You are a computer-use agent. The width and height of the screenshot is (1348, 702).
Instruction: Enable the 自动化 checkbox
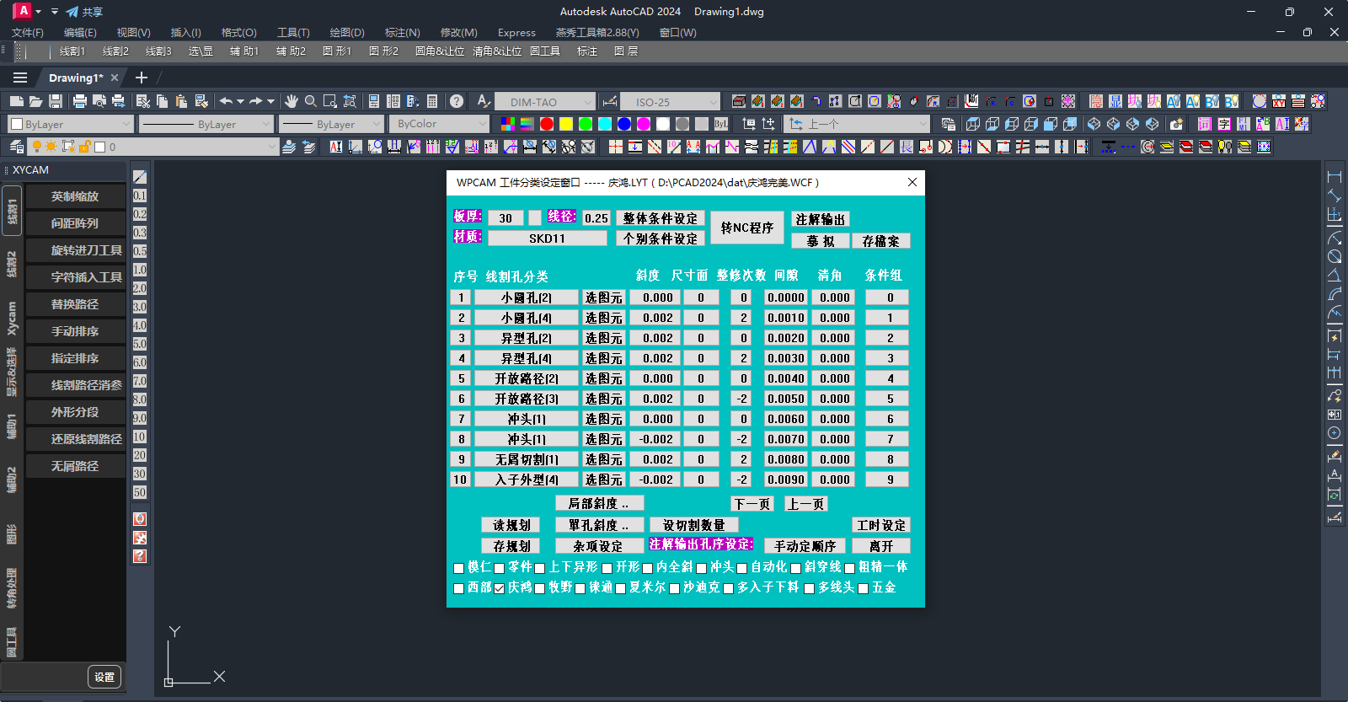pos(742,568)
